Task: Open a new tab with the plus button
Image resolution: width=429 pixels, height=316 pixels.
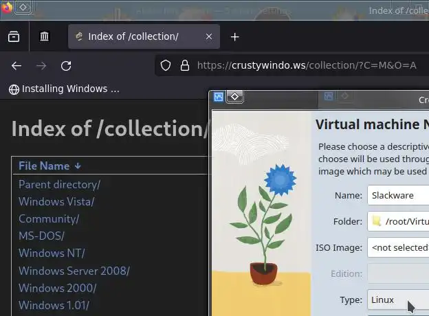Action: tap(234, 36)
